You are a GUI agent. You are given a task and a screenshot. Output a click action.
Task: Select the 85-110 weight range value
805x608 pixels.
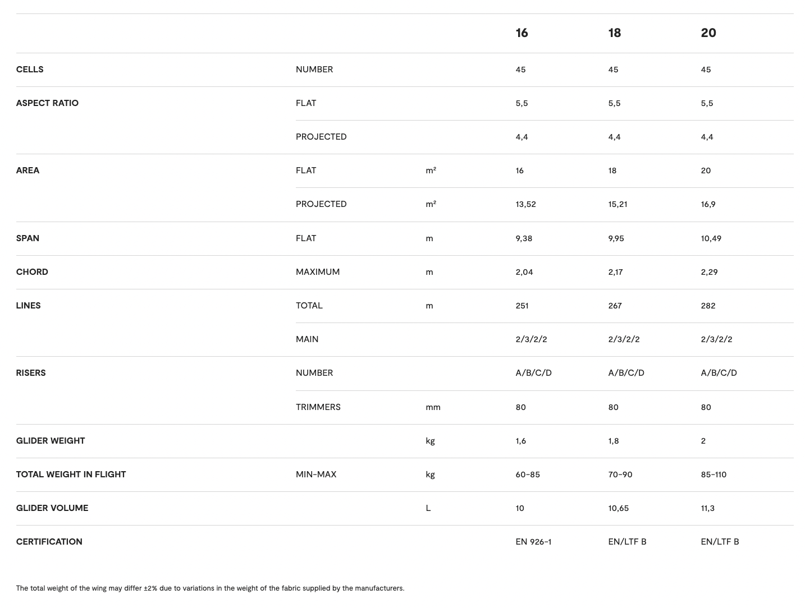point(713,475)
